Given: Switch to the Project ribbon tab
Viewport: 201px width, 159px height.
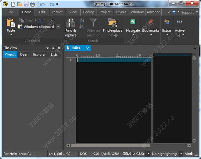Looking at the screenshot, I should [105, 12].
